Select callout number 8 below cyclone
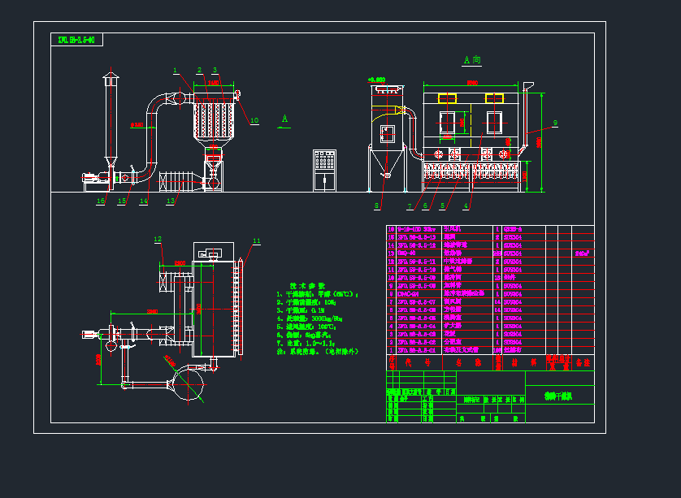Image resolution: width=681 pixels, height=498 pixels. tap(377, 206)
